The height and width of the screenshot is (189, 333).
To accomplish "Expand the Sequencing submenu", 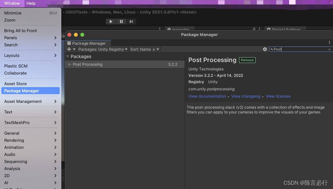I will click(31, 161).
